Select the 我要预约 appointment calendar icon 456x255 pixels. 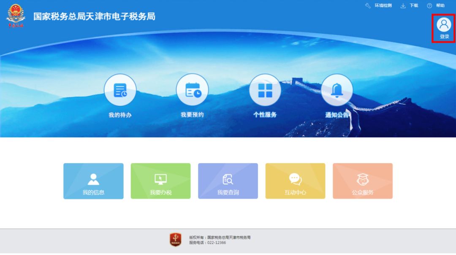(x=193, y=89)
